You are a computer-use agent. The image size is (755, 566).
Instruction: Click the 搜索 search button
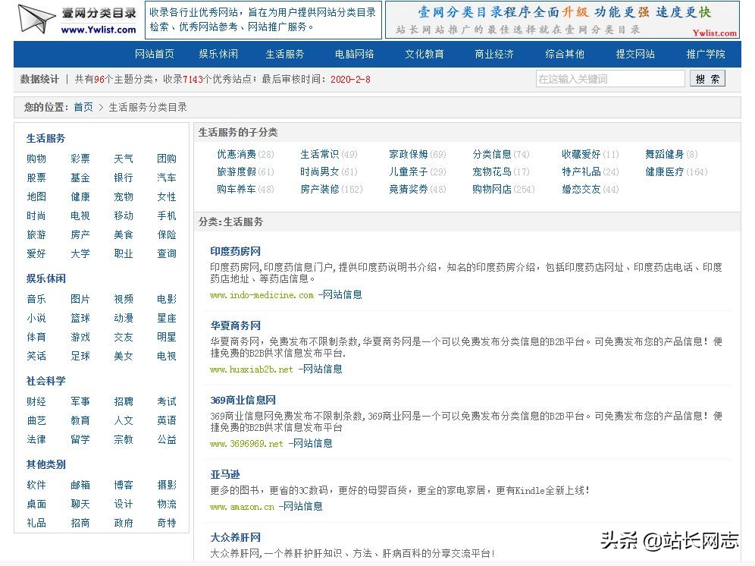[707, 78]
